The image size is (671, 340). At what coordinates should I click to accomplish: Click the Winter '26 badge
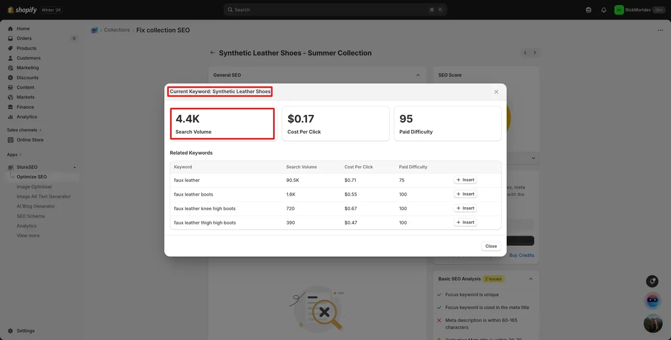(51, 10)
